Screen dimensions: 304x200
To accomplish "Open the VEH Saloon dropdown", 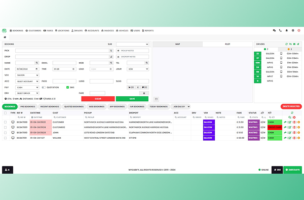I will 27,75.
